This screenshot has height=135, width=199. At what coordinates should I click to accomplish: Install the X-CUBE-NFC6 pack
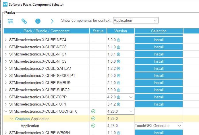(159, 47)
